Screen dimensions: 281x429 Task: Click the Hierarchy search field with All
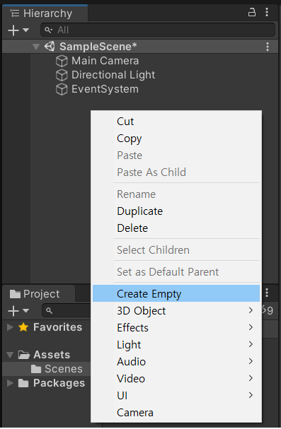point(158,30)
